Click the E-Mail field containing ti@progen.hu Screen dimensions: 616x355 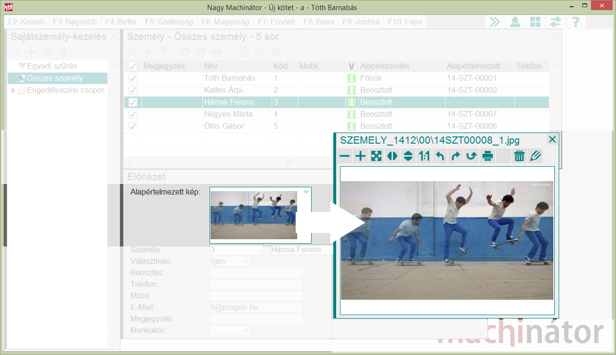[x=256, y=307]
